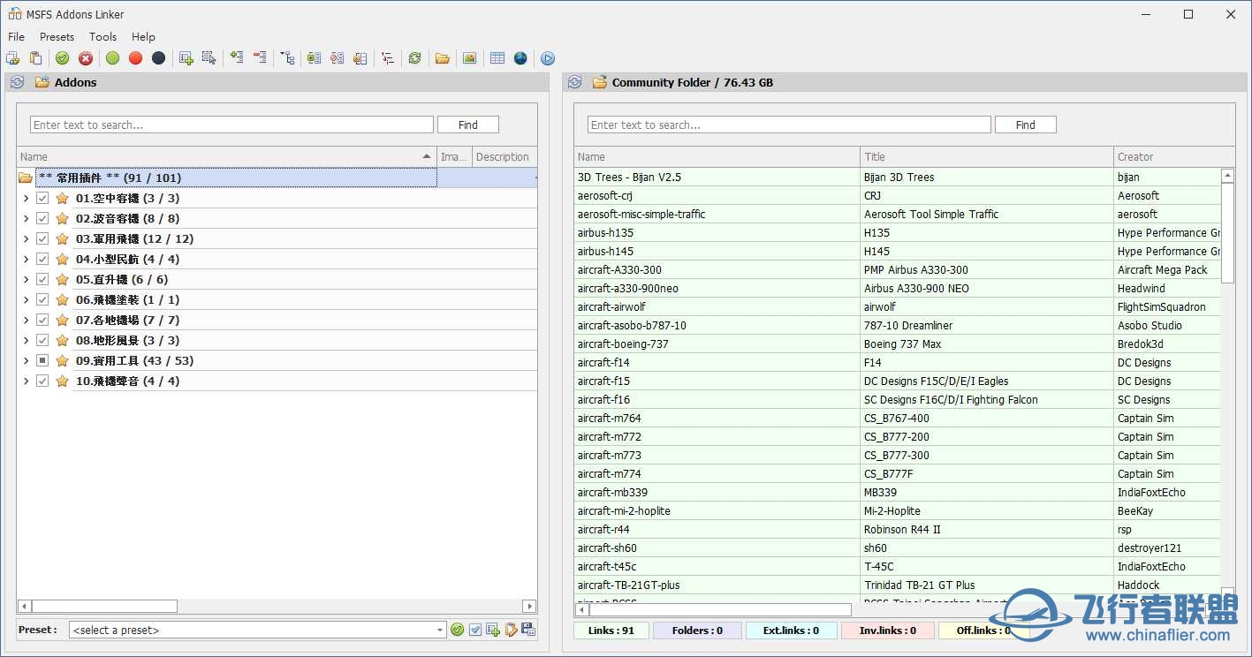Click the red-circle list toolbar icon

[x=337, y=58]
